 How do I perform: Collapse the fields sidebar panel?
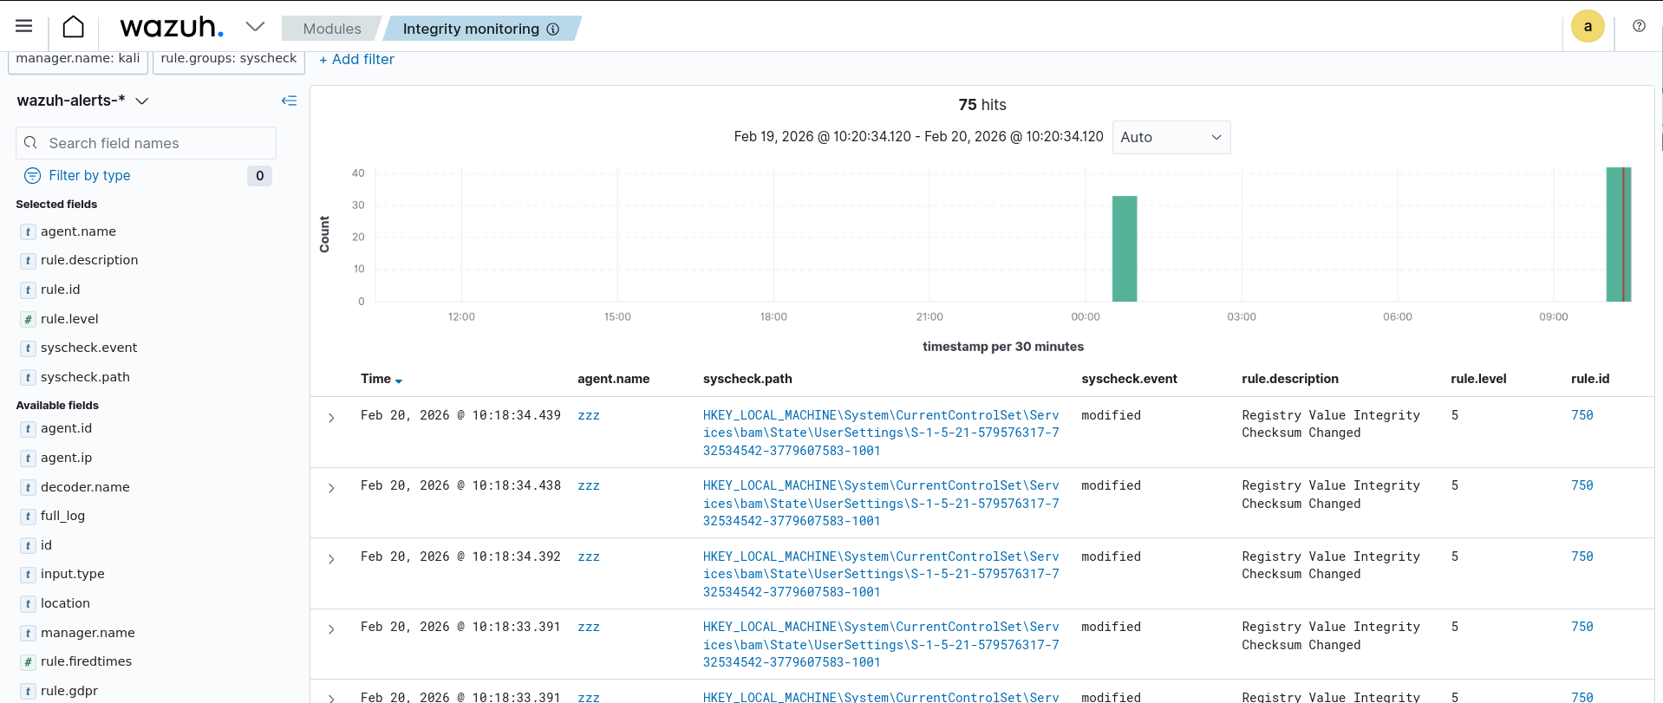pos(289,101)
